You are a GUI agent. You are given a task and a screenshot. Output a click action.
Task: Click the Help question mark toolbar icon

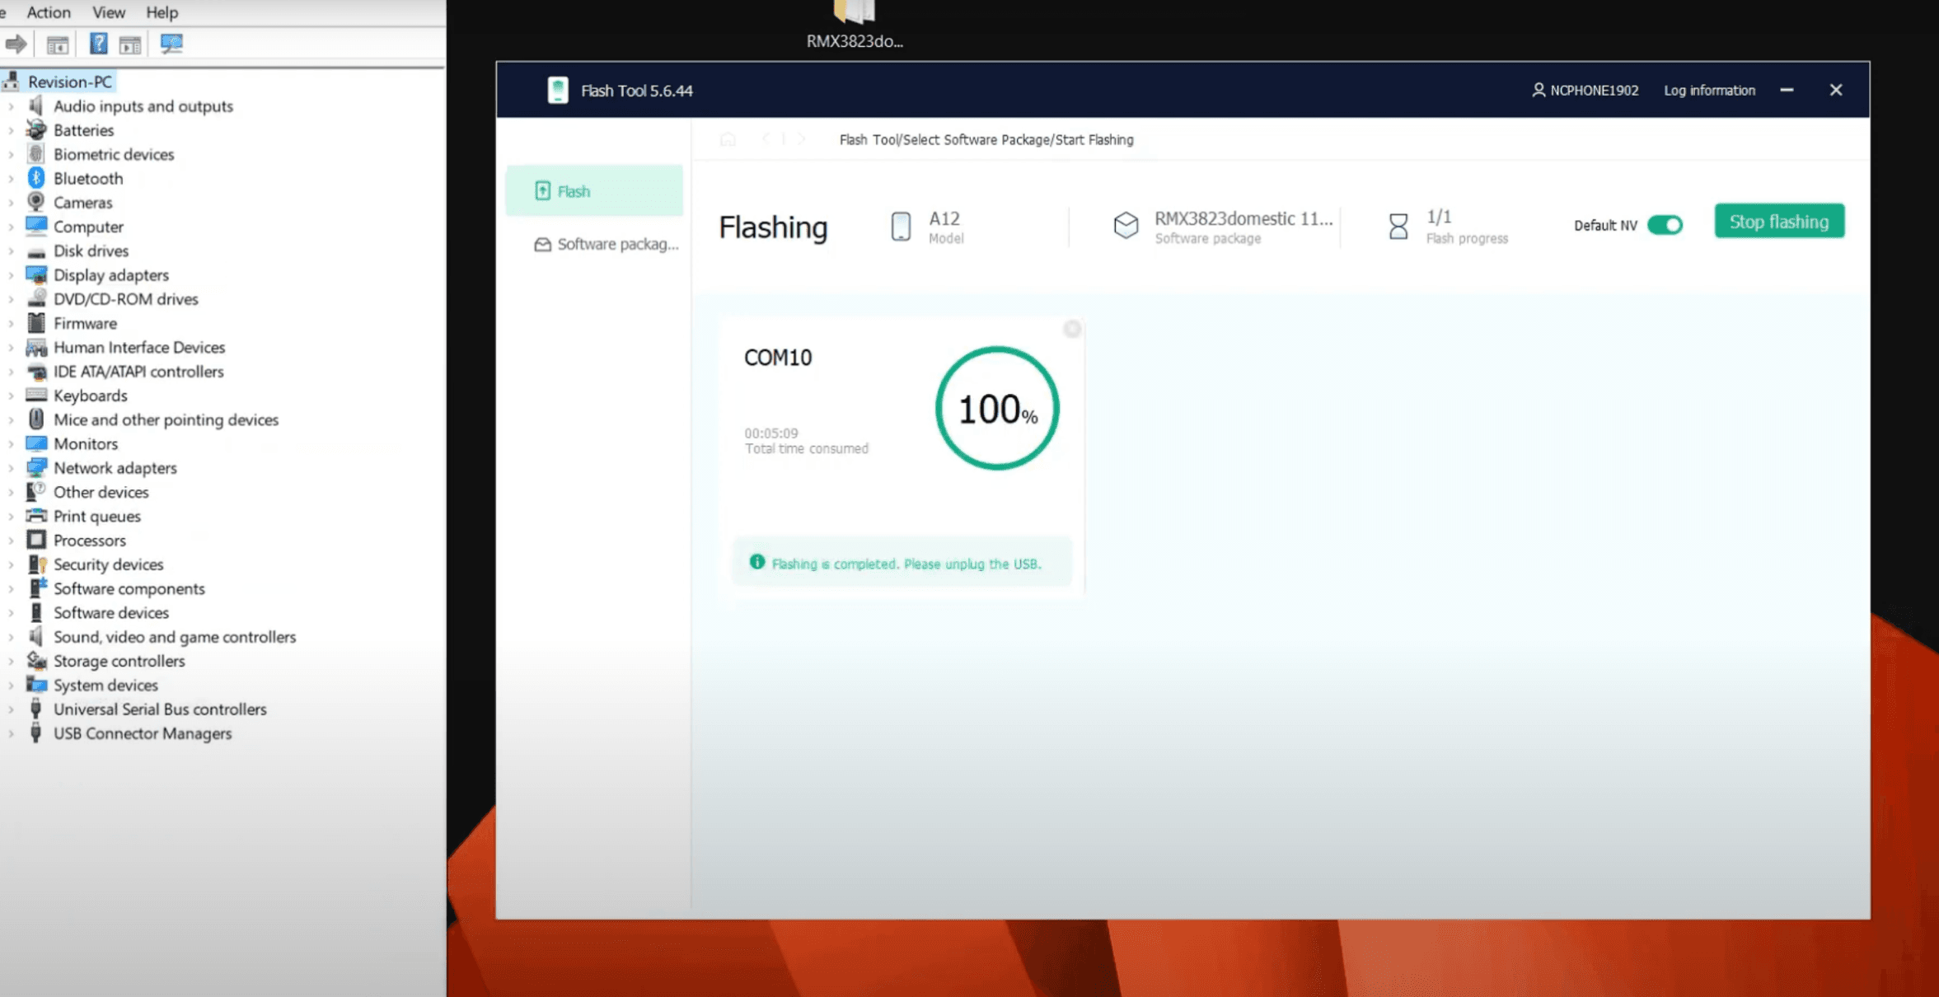click(98, 44)
